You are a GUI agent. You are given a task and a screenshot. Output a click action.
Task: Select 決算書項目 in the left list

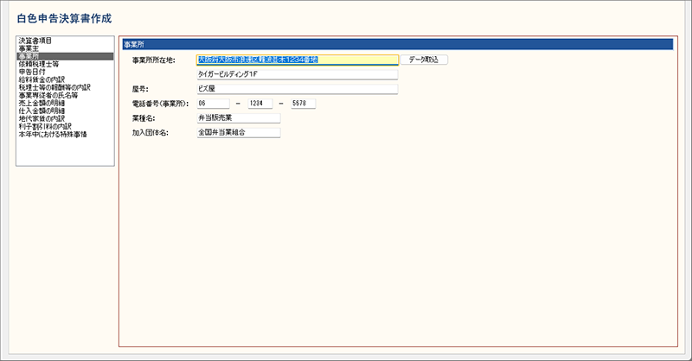(35, 41)
